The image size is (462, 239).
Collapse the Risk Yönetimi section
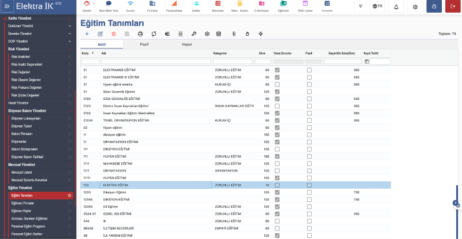pyautogui.click(x=70, y=49)
